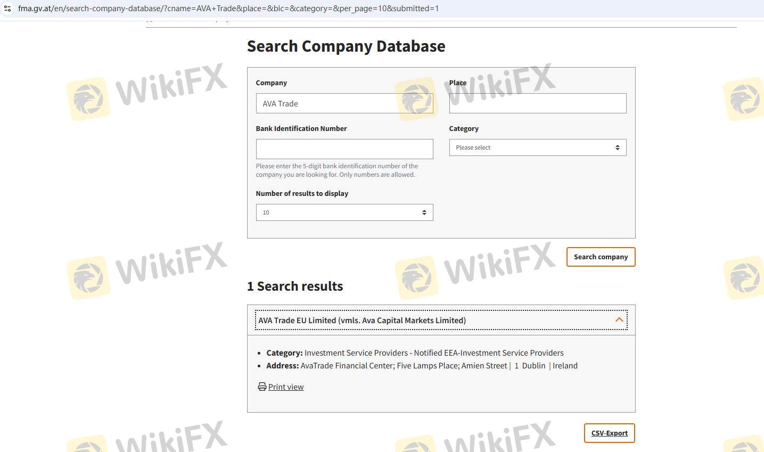Click the Category field's up-down arrow icon
This screenshot has height=452, width=764.
[617, 147]
